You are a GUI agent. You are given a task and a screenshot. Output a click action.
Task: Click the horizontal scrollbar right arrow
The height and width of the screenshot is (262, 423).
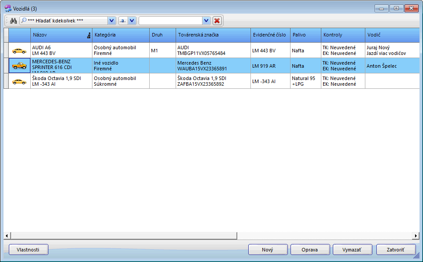(416, 236)
